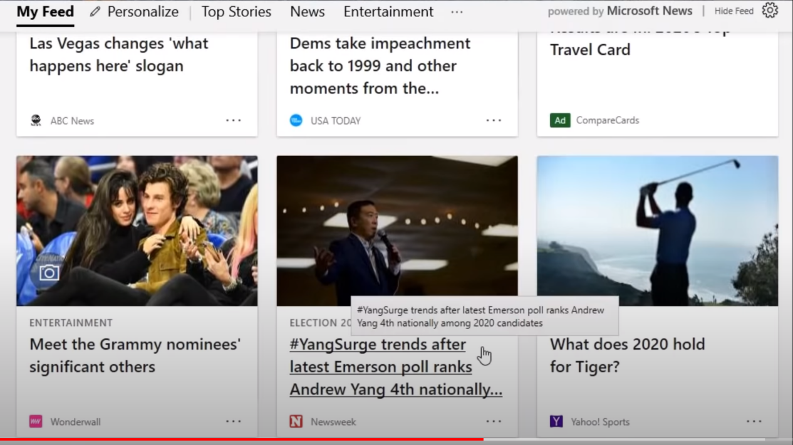
Task: Click the Personalize pencil icon
Action: (x=95, y=12)
